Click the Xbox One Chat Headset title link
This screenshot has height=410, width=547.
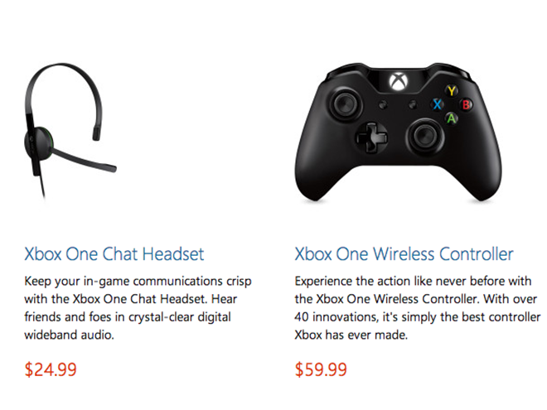[114, 253]
